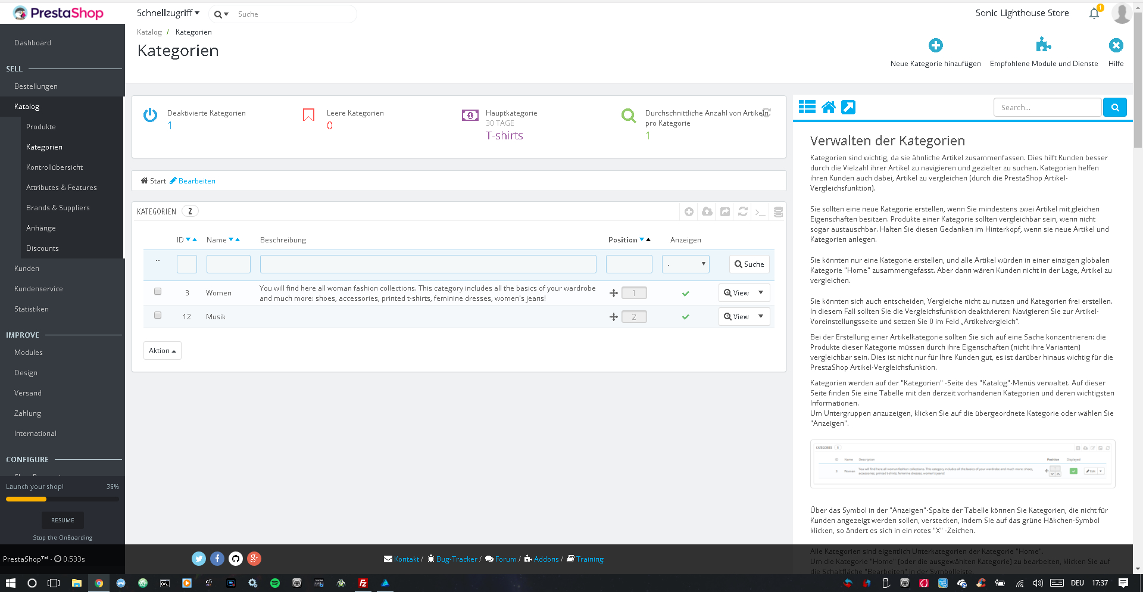Expand the Musik row View actions arrow
The width and height of the screenshot is (1143, 592).
pos(761,316)
